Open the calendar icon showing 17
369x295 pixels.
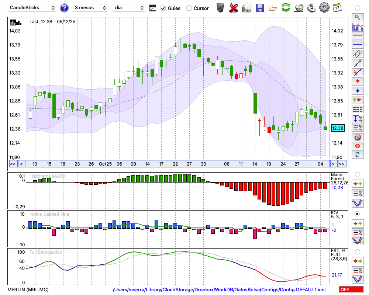[x=337, y=8]
